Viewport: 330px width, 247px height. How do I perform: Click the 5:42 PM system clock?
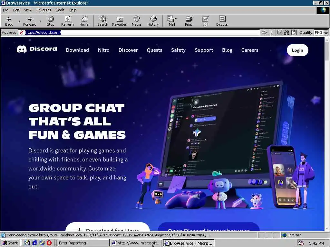click(x=316, y=243)
